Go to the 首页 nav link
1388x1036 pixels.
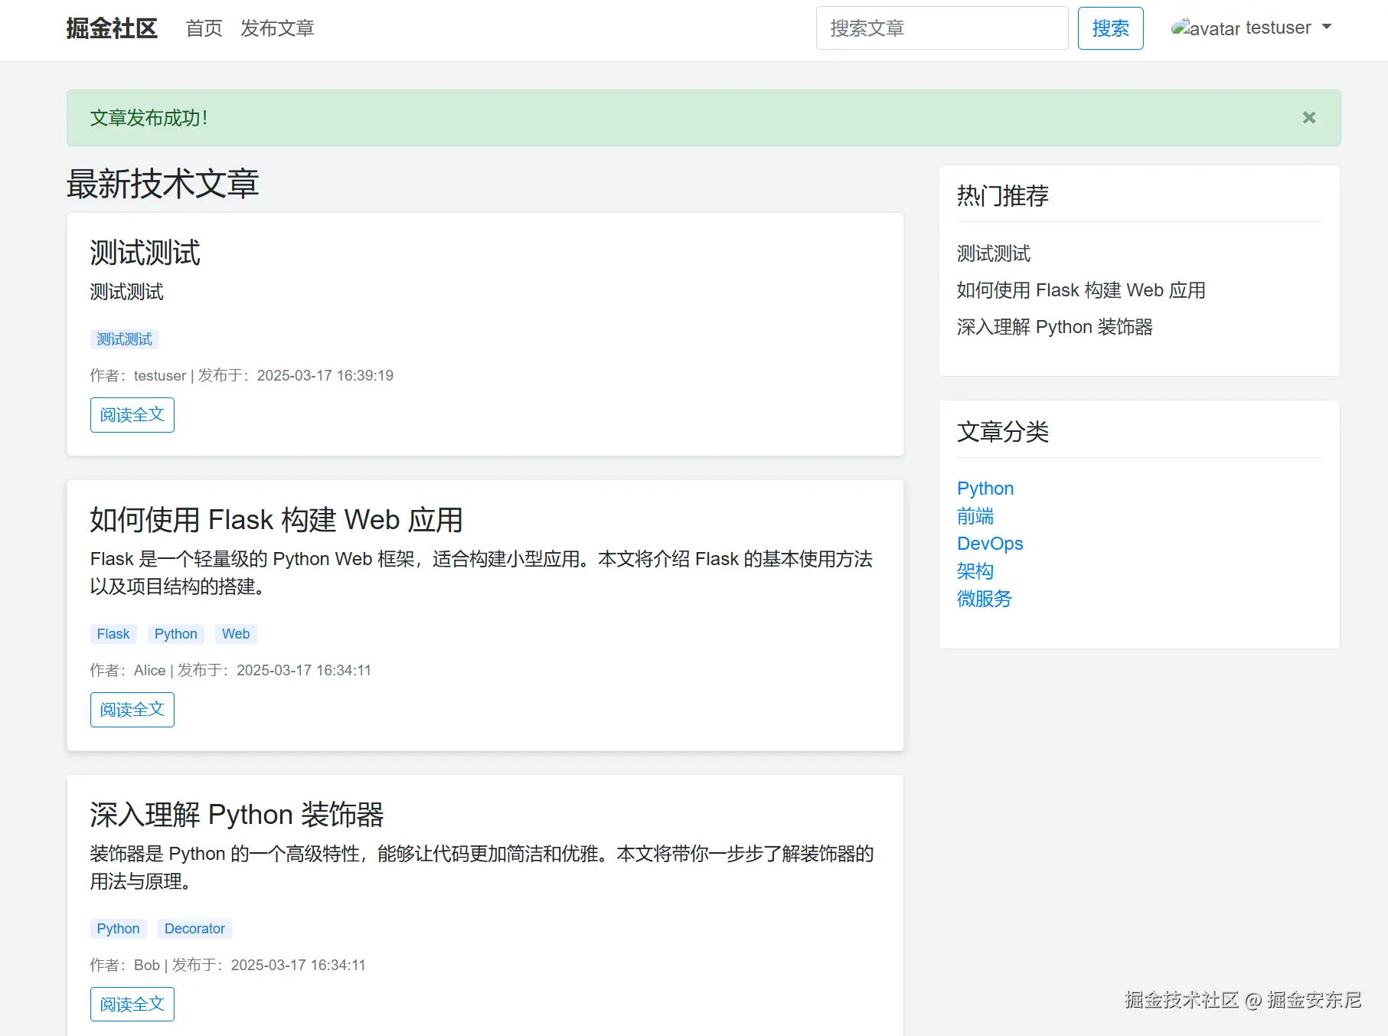pyautogui.click(x=204, y=28)
